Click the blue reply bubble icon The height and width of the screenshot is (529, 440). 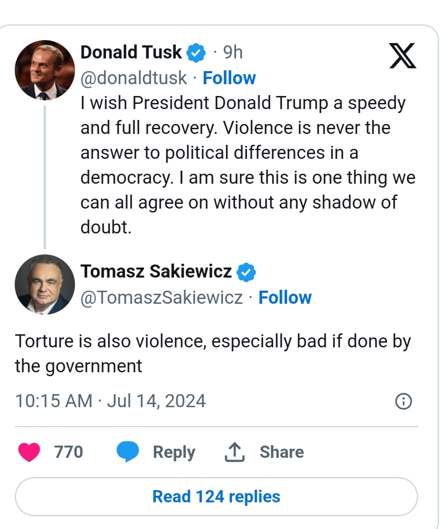click(x=127, y=452)
